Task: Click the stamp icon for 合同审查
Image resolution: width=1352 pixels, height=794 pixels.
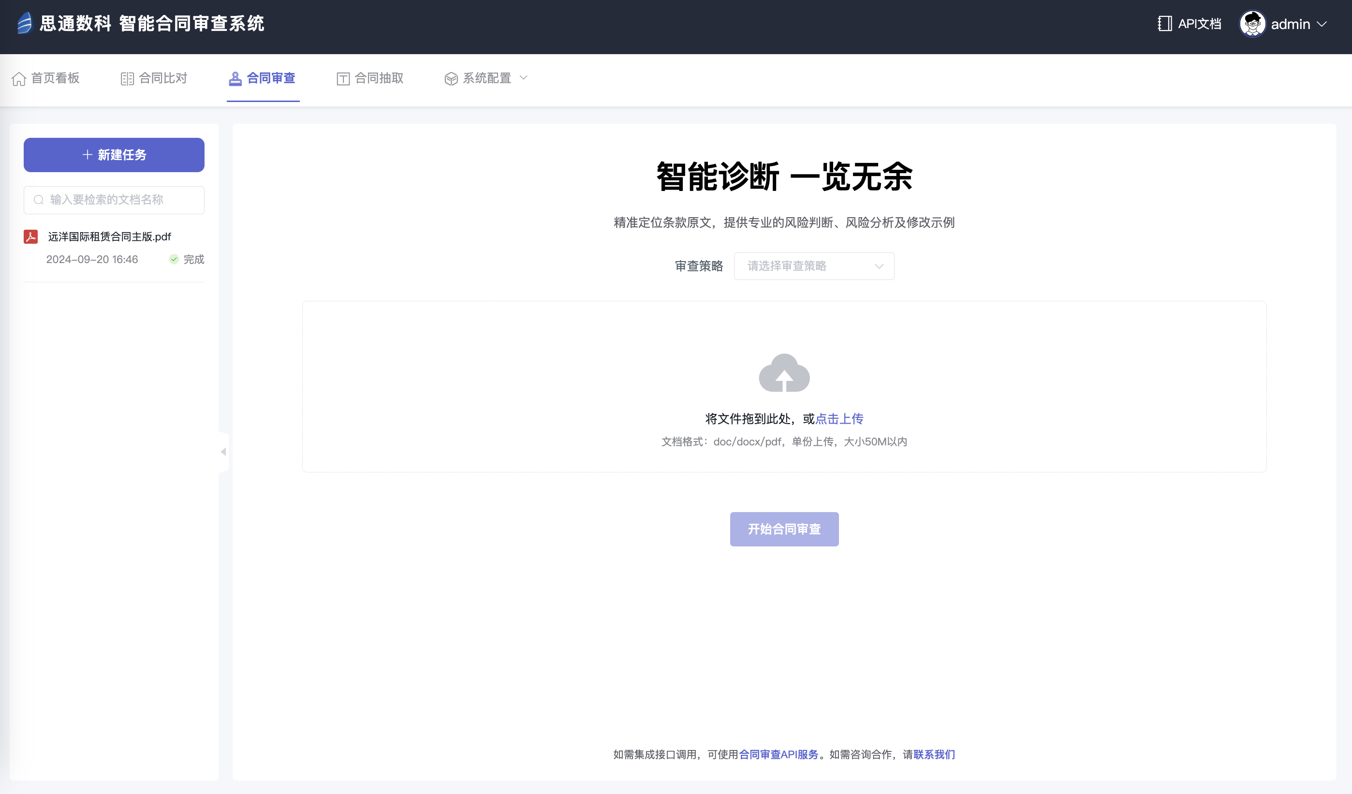Action: point(235,79)
